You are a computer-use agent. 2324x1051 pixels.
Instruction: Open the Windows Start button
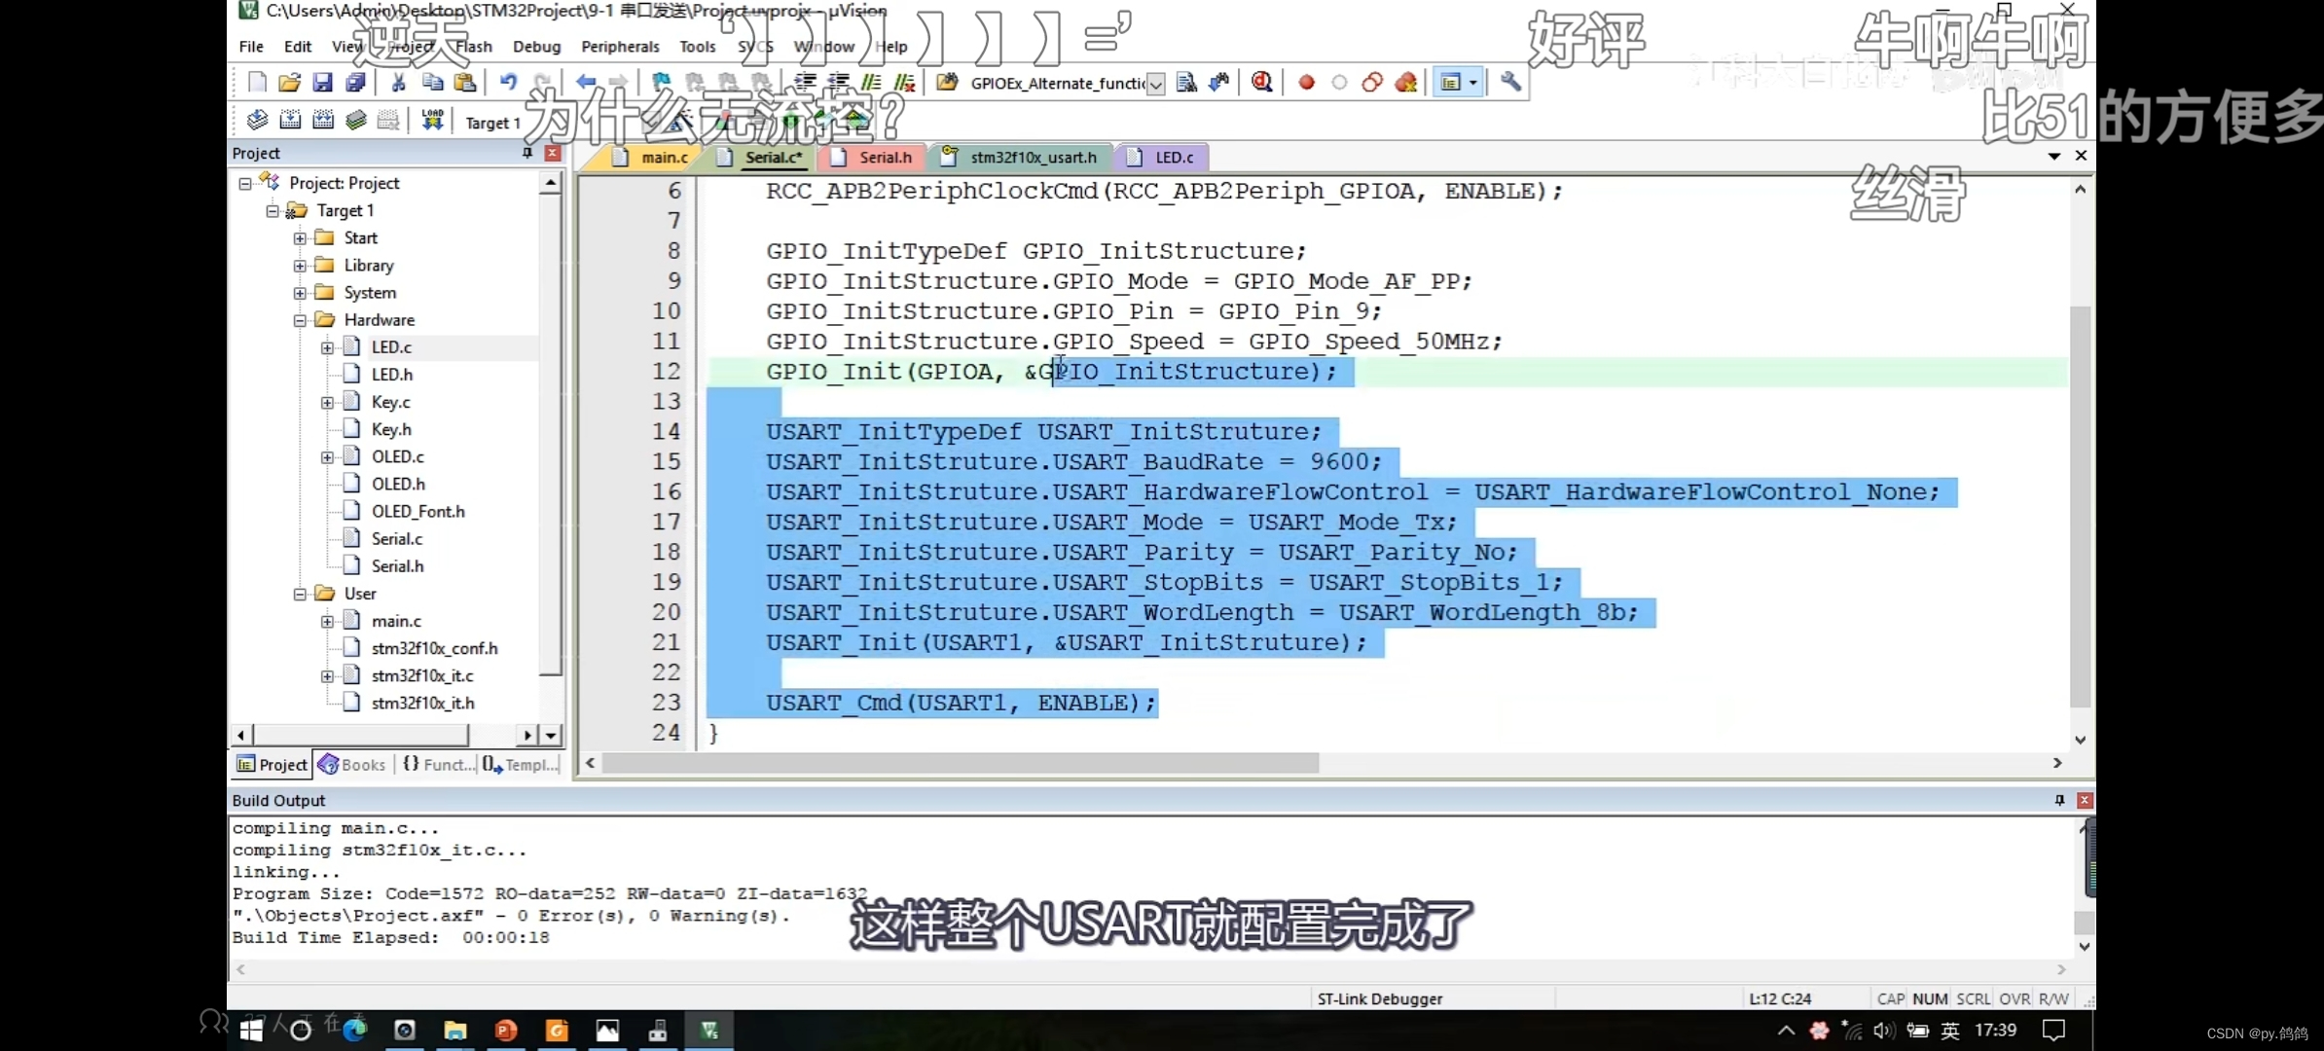point(251,1031)
